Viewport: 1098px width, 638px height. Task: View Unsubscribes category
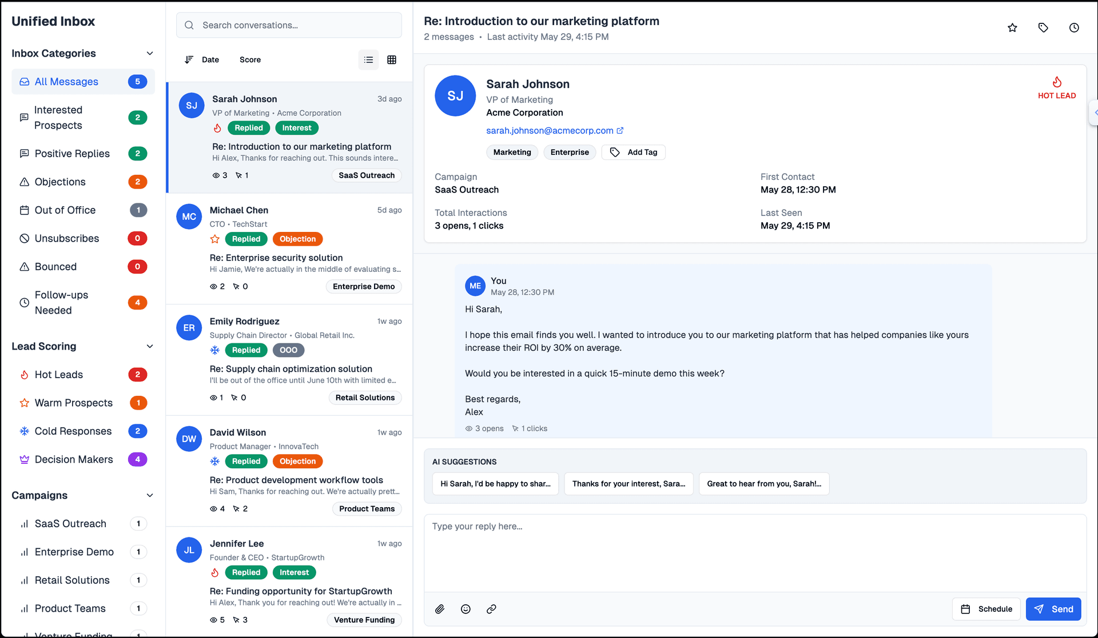point(83,238)
